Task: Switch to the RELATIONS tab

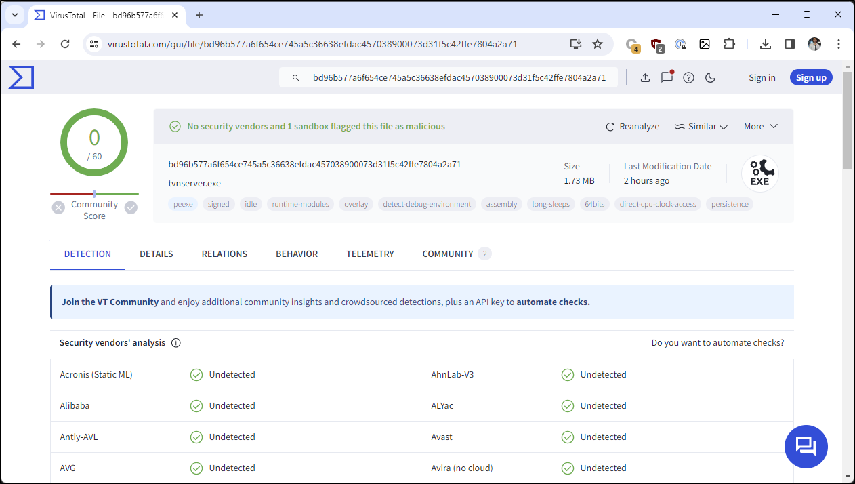Action: pyautogui.click(x=224, y=254)
